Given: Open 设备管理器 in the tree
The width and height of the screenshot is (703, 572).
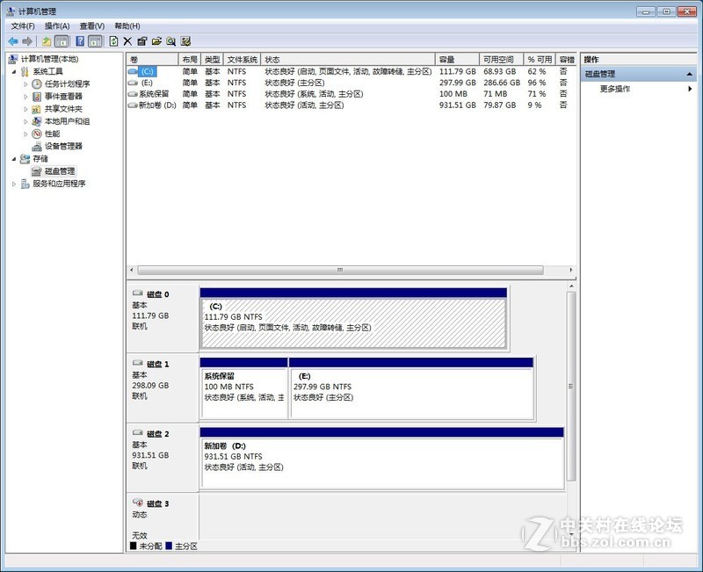Looking at the screenshot, I should (x=63, y=146).
